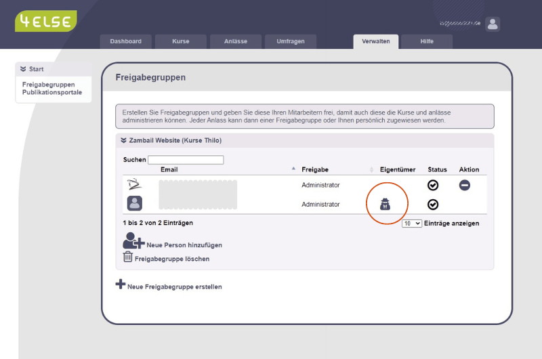The width and height of the screenshot is (542, 359).
Task: Focus the Suchen search field
Action: coord(186,160)
